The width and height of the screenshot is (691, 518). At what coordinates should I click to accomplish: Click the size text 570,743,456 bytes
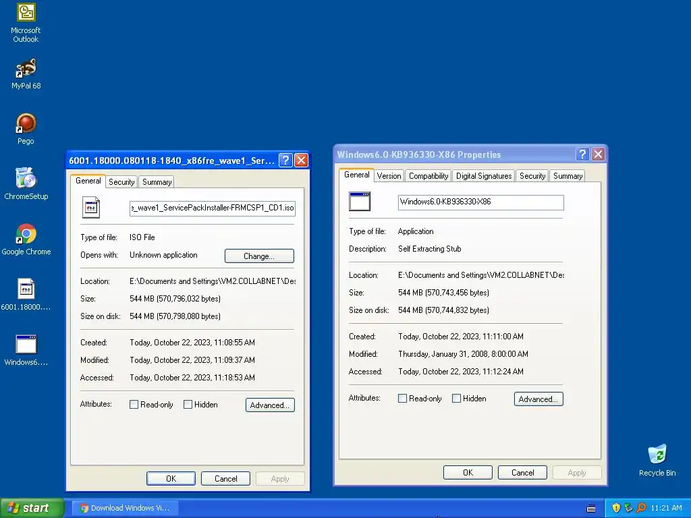pos(443,293)
